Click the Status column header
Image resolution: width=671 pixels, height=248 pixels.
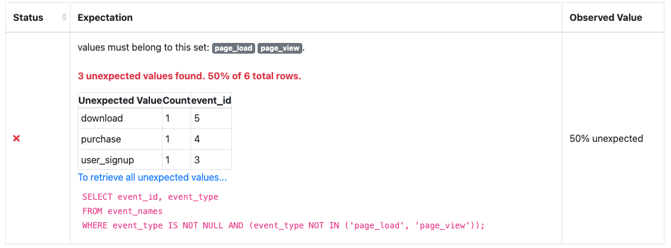(x=38, y=17)
